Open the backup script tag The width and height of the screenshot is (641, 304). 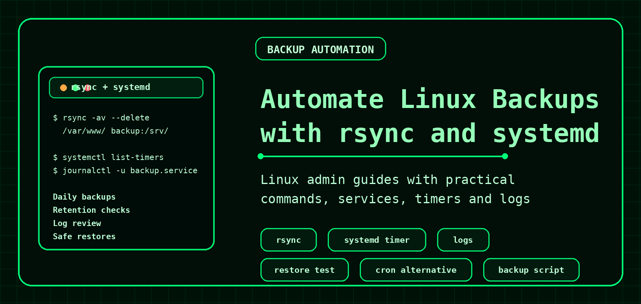pyautogui.click(x=531, y=270)
